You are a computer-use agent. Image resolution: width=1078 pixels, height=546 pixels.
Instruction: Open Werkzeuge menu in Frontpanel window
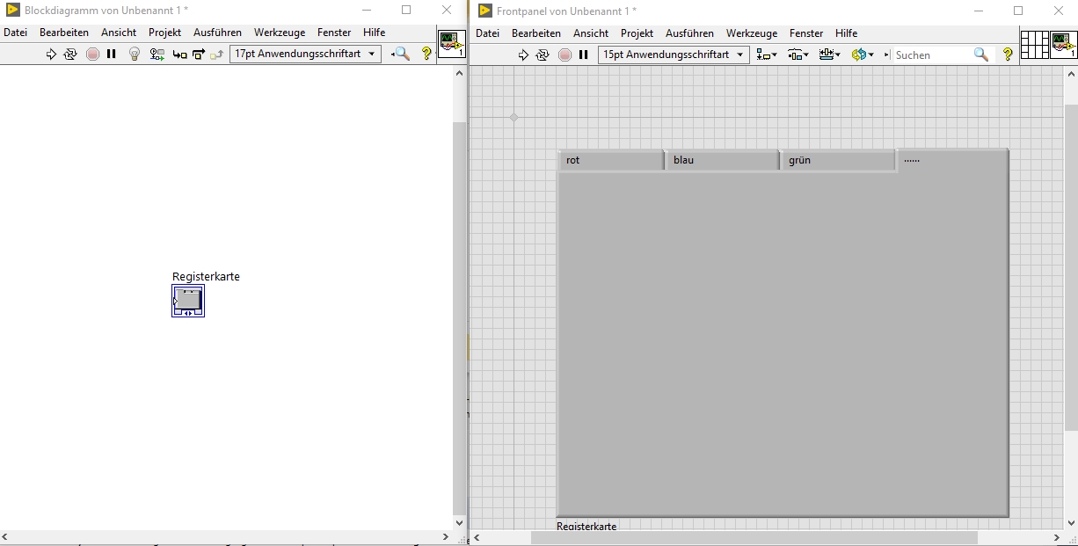tap(752, 33)
